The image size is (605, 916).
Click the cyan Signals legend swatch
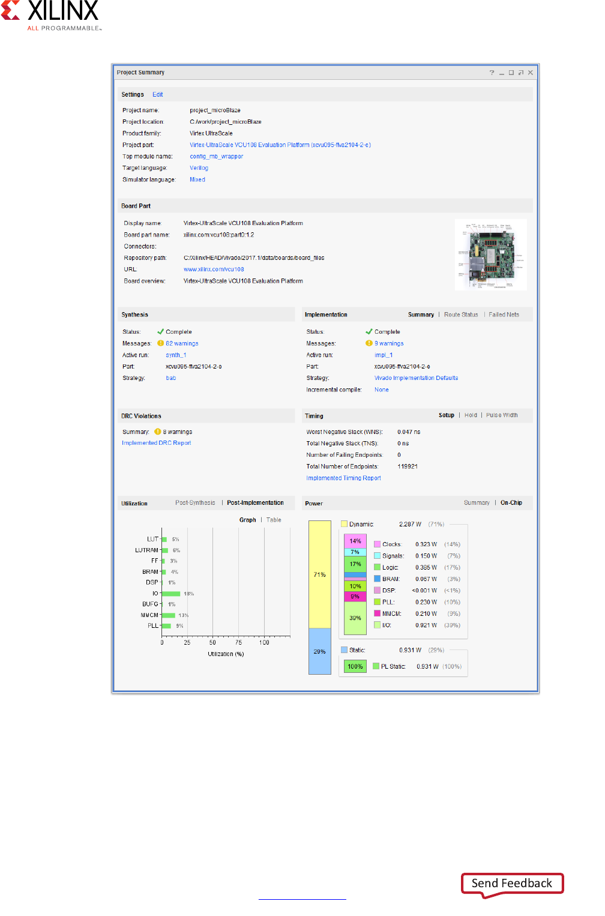tap(378, 556)
